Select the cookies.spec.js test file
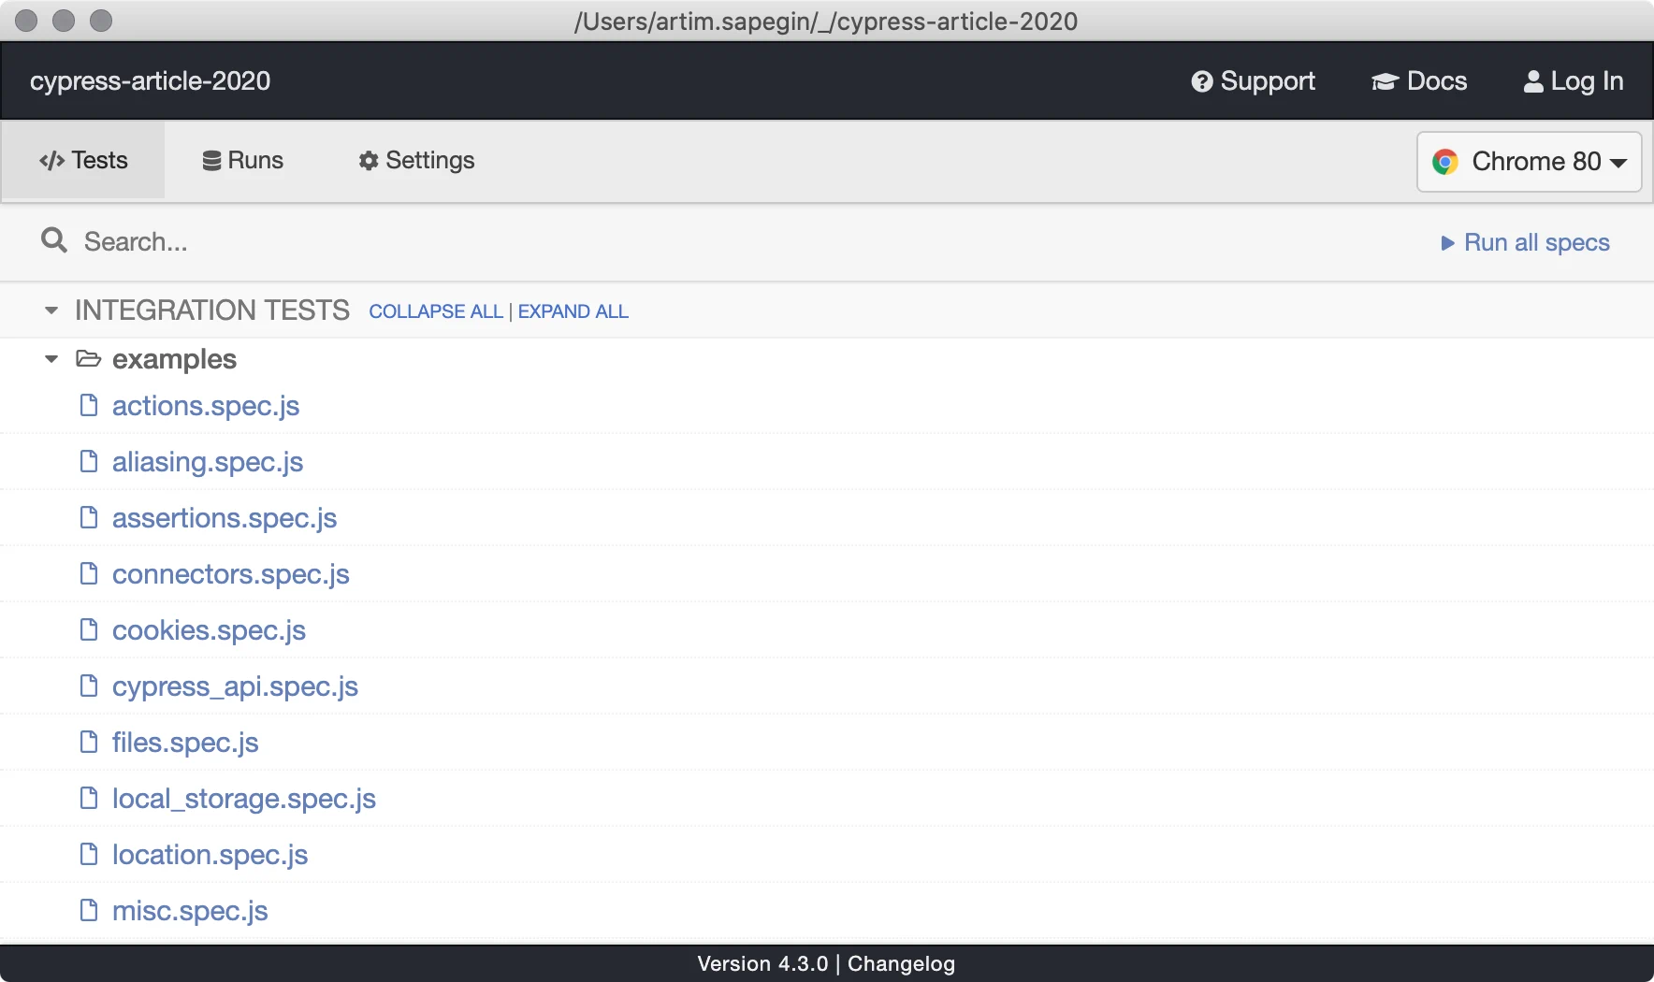 tap(208, 629)
